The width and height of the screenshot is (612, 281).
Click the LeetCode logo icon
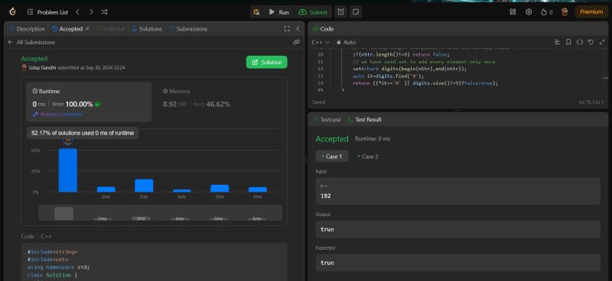tap(13, 12)
